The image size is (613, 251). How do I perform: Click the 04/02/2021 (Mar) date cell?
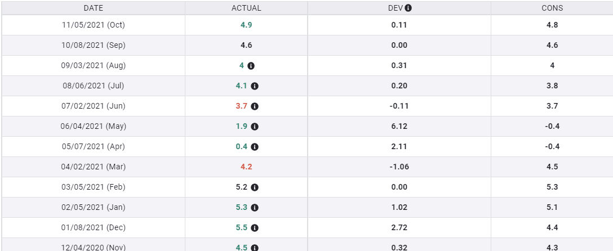pyautogui.click(x=93, y=167)
